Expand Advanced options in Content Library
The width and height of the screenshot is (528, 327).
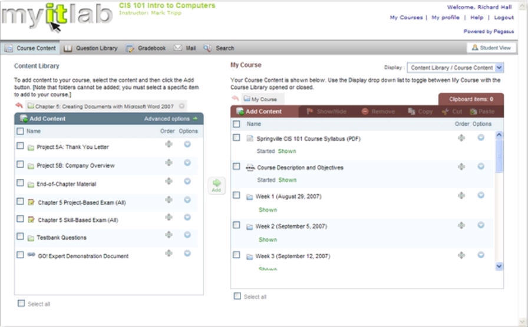coord(171,119)
